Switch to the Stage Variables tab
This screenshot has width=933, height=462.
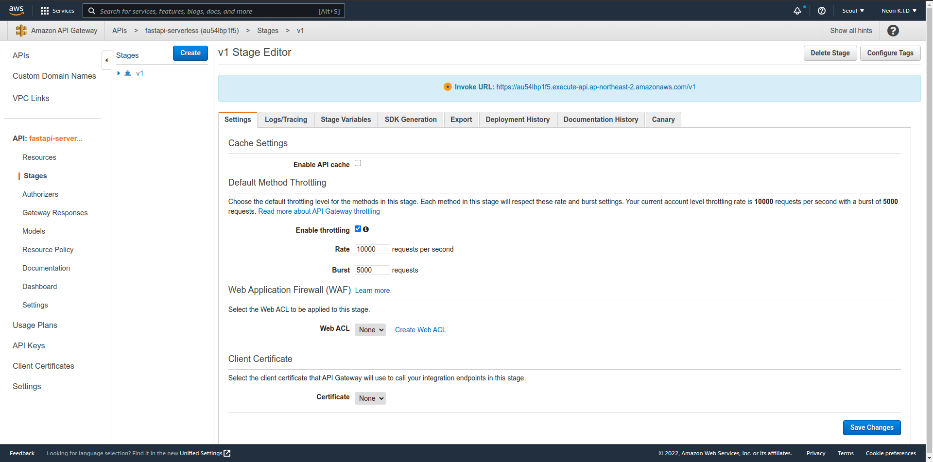pos(346,120)
